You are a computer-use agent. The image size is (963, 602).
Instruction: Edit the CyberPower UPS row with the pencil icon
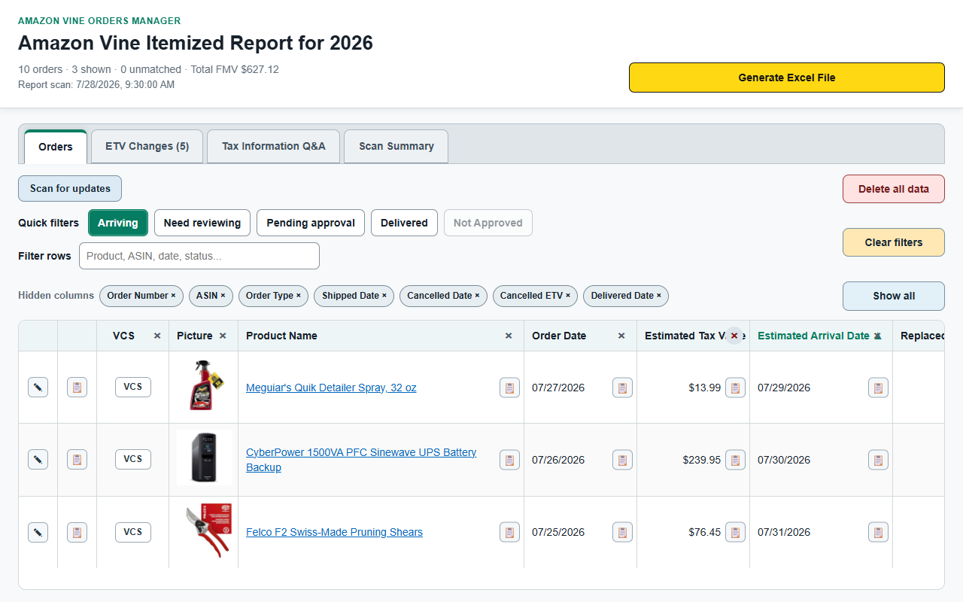click(x=38, y=459)
